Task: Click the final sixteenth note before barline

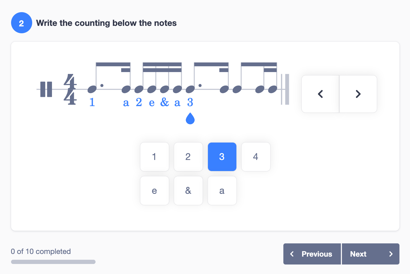Action: (273, 89)
